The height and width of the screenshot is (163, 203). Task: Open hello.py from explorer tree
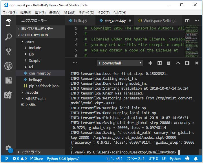(40, 79)
